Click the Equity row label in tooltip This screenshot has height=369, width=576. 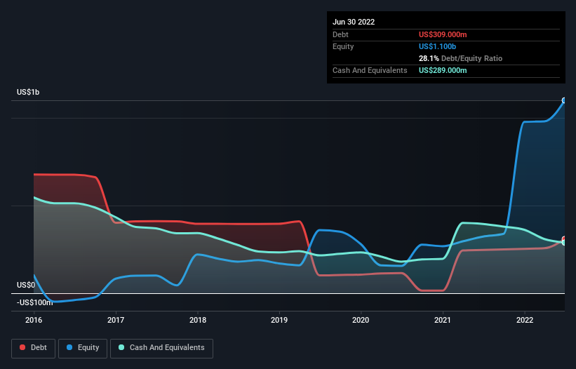coord(343,46)
